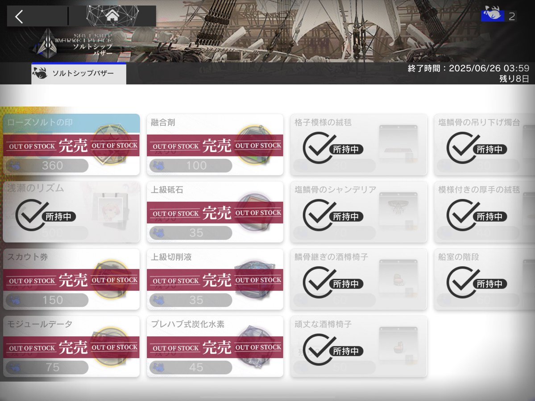Open the 塩鱗骨のシャンデリア furniture card

pyautogui.click(x=359, y=212)
